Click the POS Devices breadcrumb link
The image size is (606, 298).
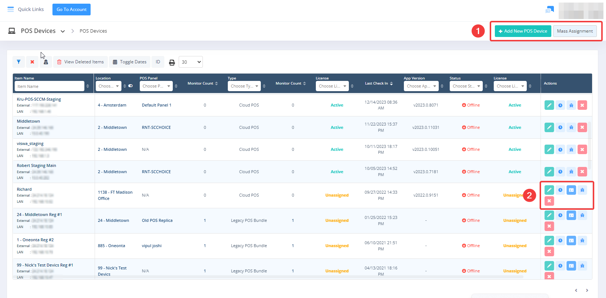93,31
